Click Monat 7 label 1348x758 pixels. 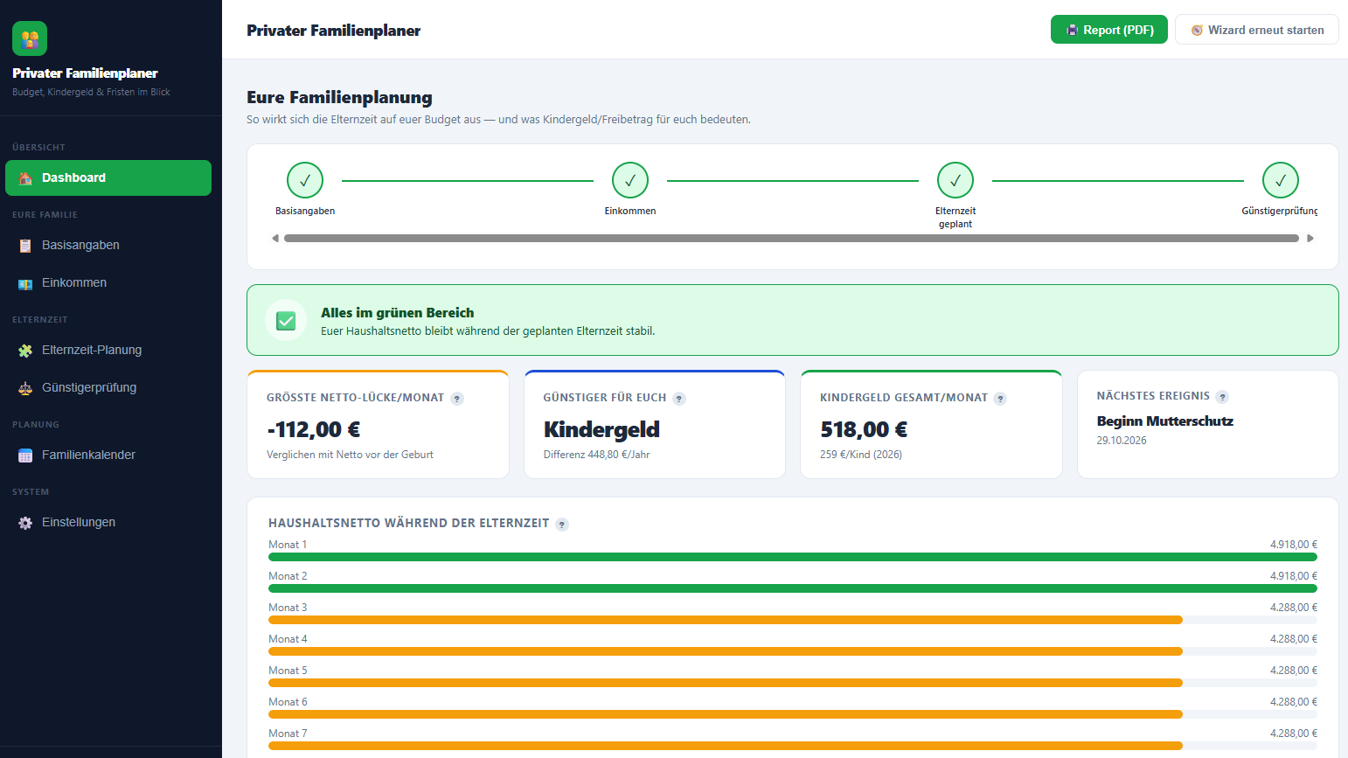[x=288, y=734]
